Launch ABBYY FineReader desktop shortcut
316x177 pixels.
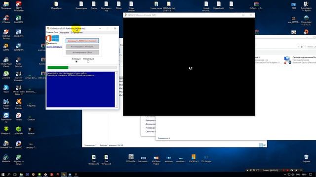click(x=19, y=6)
